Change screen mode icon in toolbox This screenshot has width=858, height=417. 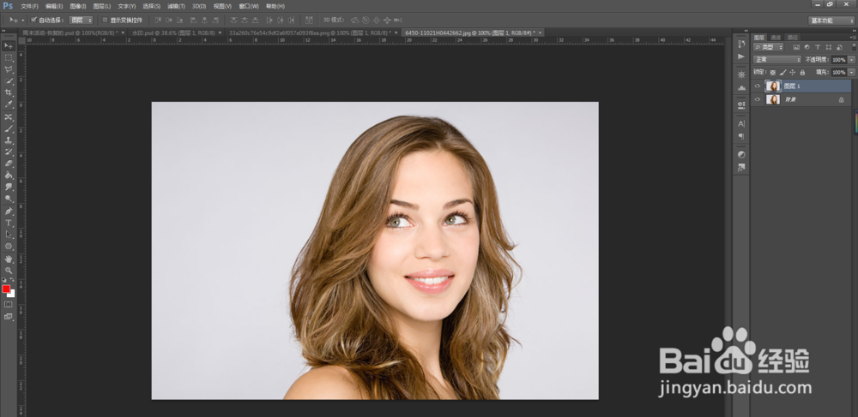coord(9,317)
